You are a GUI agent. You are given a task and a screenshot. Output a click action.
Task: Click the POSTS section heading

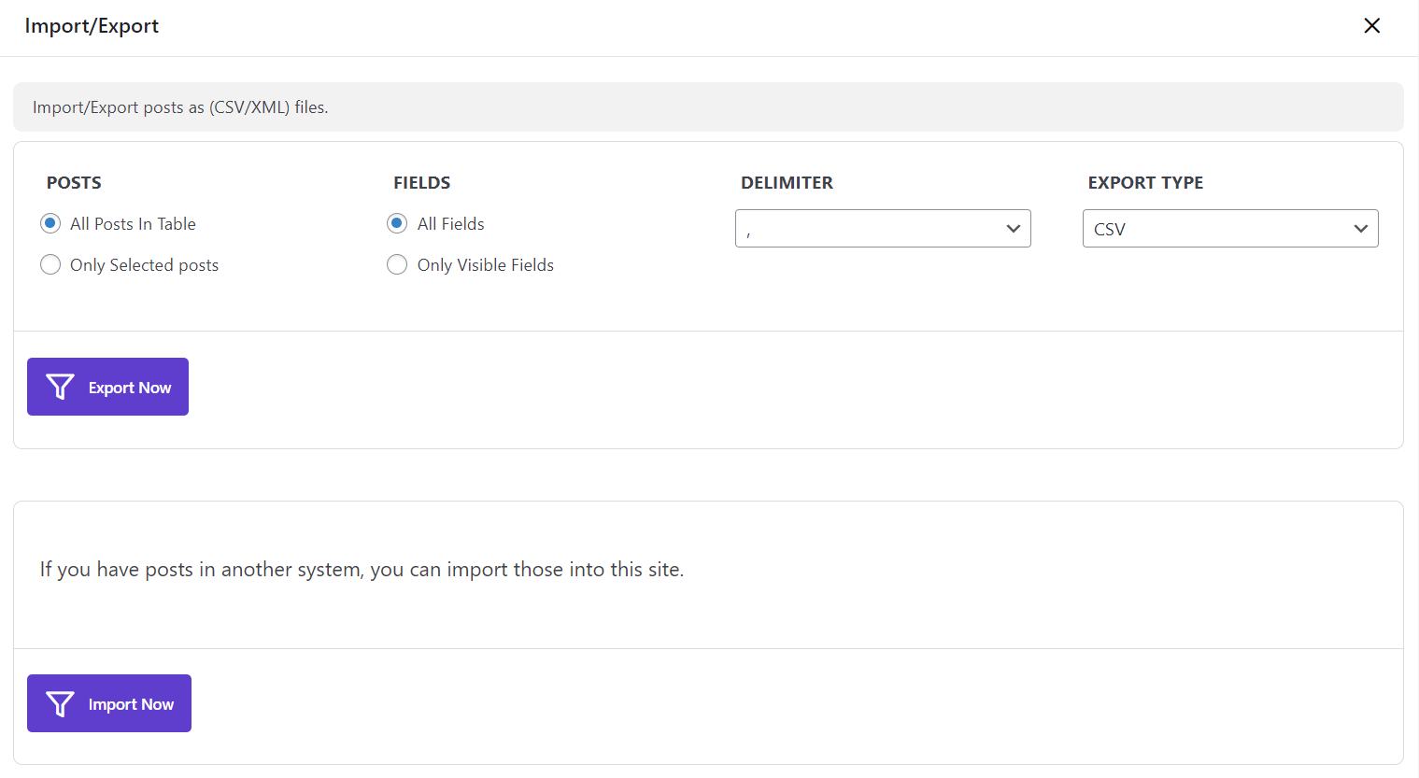click(74, 182)
